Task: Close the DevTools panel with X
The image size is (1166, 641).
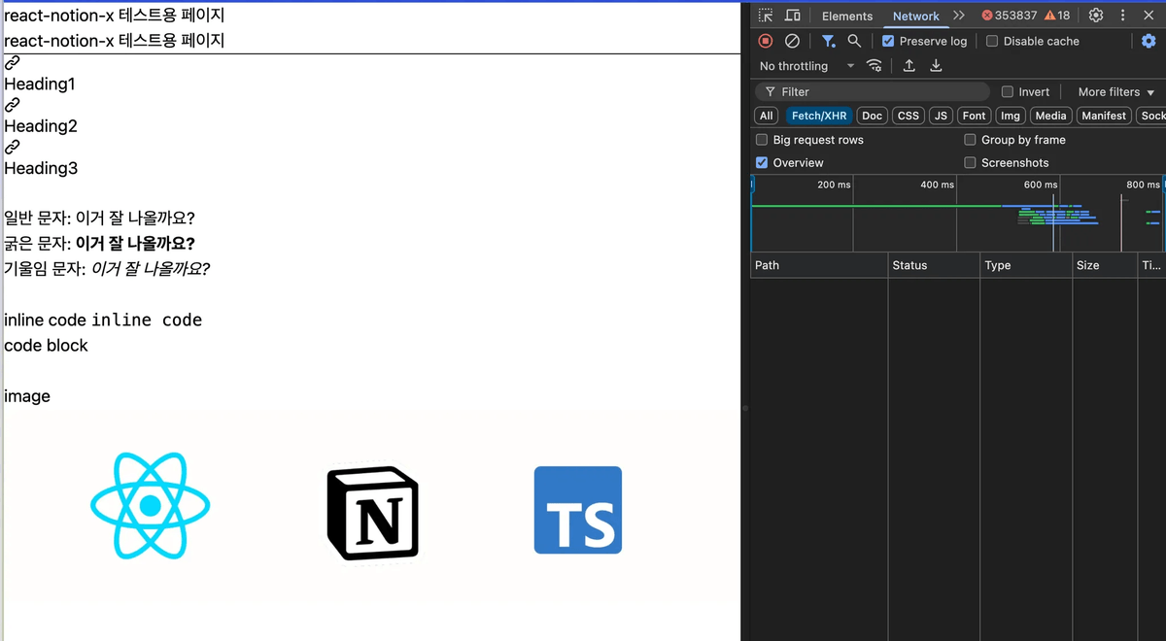Action: click(x=1149, y=16)
